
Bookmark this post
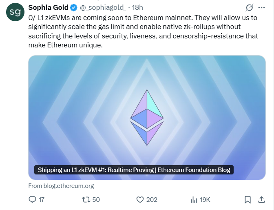pyautogui.click(x=247, y=199)
